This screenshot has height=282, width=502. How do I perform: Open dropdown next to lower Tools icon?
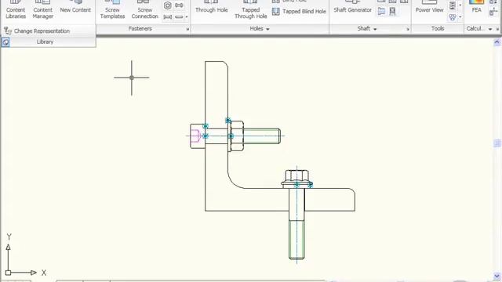[460, 17]
